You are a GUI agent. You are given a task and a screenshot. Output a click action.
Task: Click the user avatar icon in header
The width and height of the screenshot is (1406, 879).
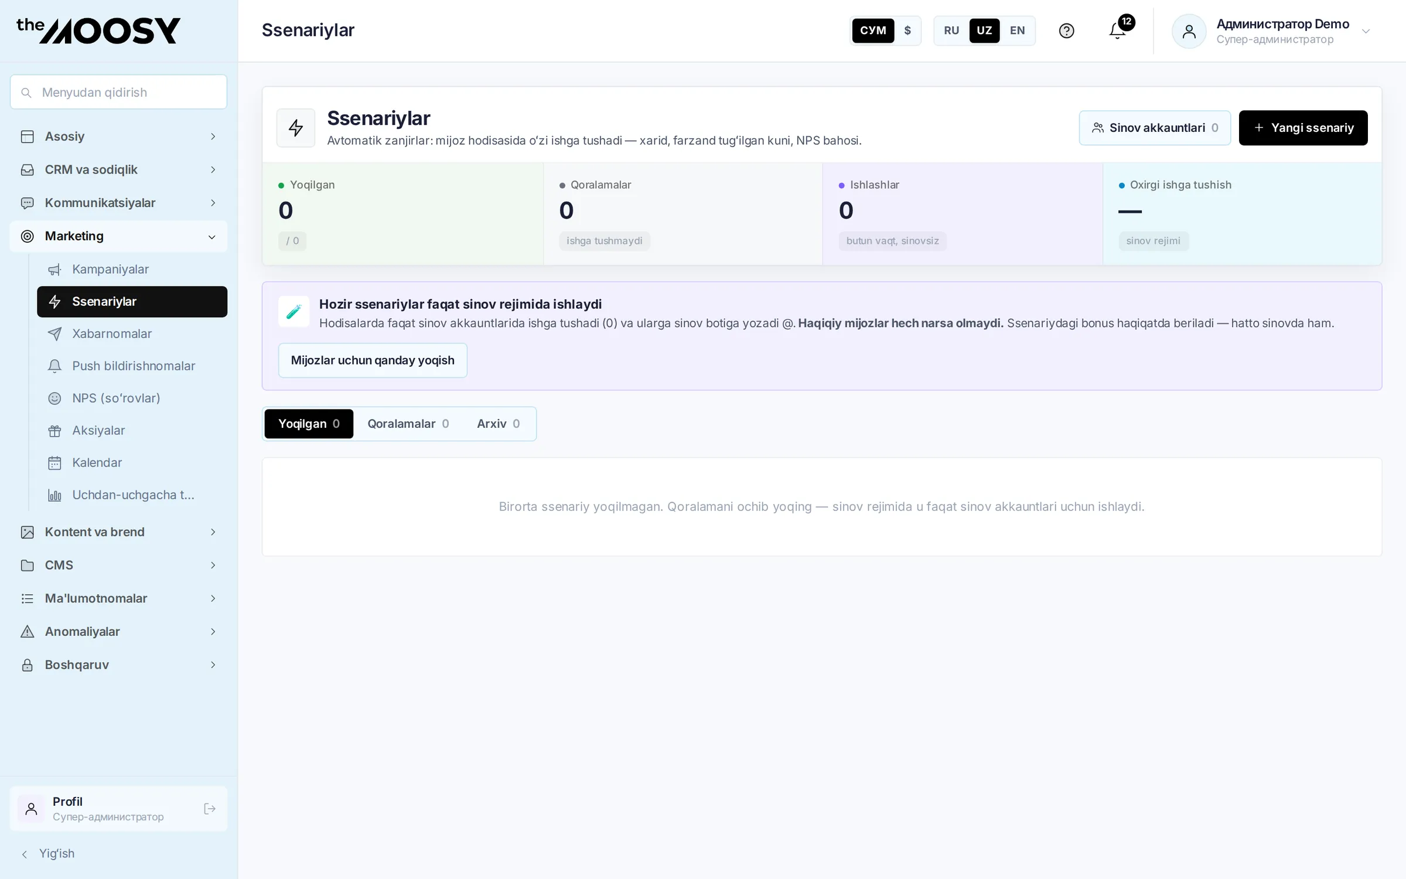click(x=1189, y=31)
